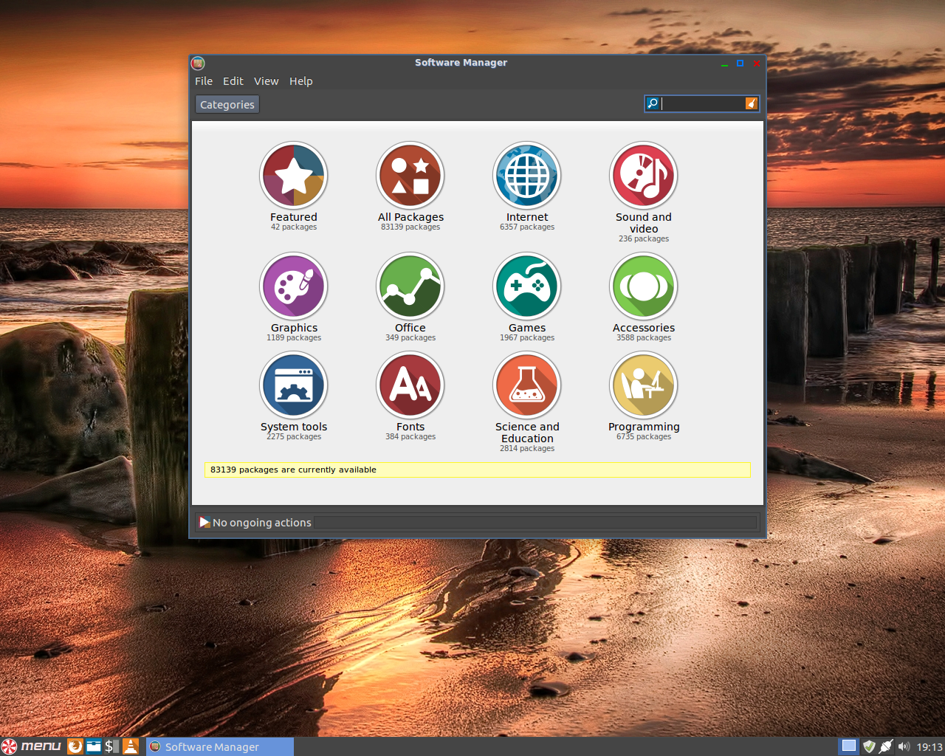This screenshot has width=945, height=756.
Task: Select the Sound and video category
Action: tap(644, 192)
